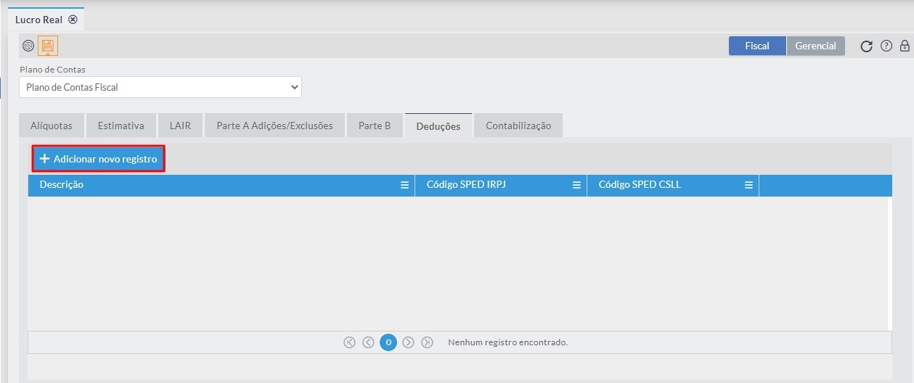This screenshot has width=914, height=383.
Task: Open the help question mark icon
Action: pyautogui.click(x=886, y=46)
